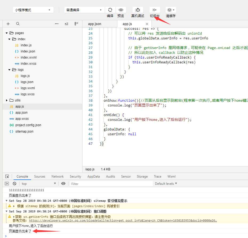
Task: Open index.js in the file tree
Action: coord(26,45)
